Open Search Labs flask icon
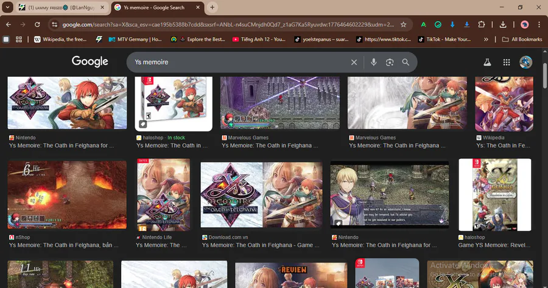This screenshot has width=548, height=288. click(x=487, y=62)
